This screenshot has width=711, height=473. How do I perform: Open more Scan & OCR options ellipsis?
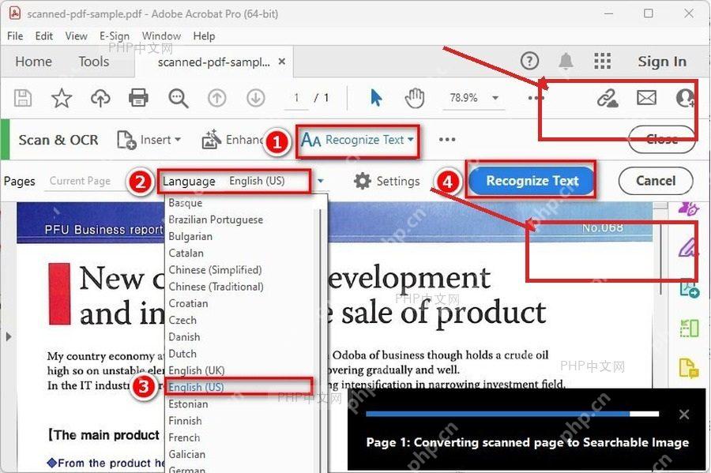point(447,140)
